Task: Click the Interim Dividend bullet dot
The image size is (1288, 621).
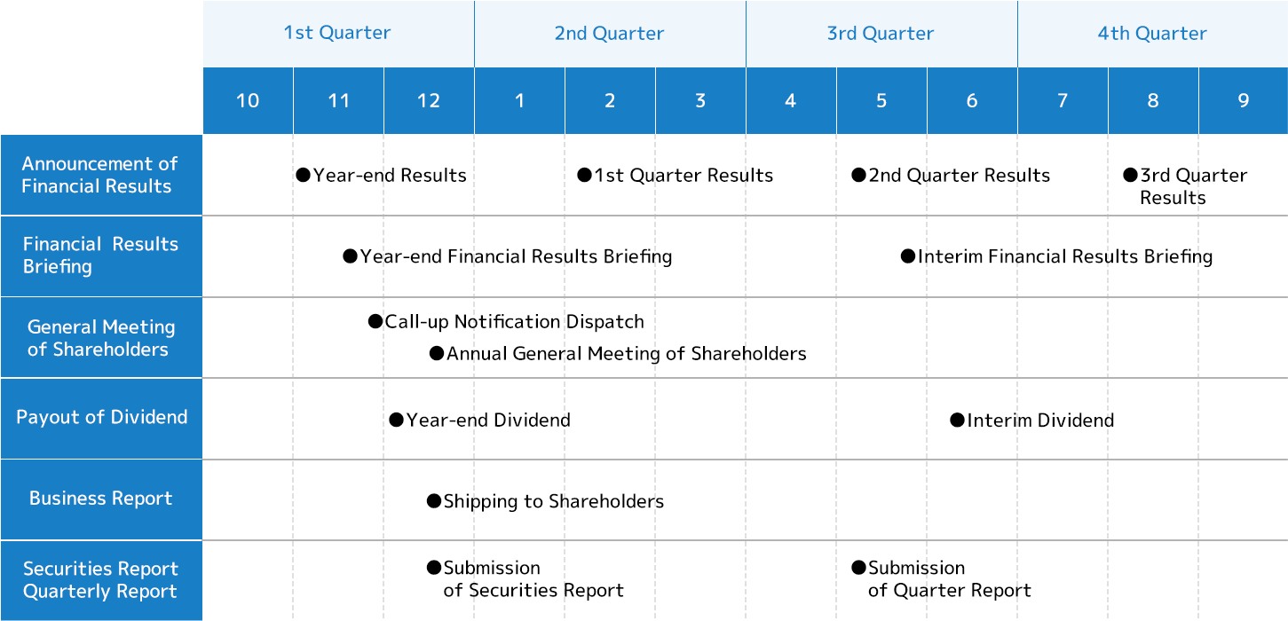Action: click(x=957, y=420)
